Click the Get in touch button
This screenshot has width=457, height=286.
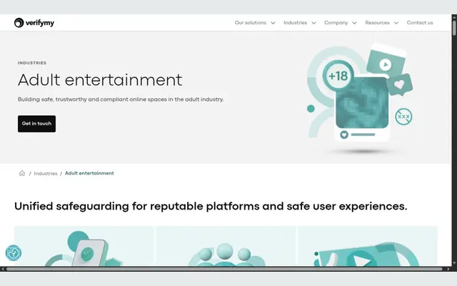[x=36, y=124]
